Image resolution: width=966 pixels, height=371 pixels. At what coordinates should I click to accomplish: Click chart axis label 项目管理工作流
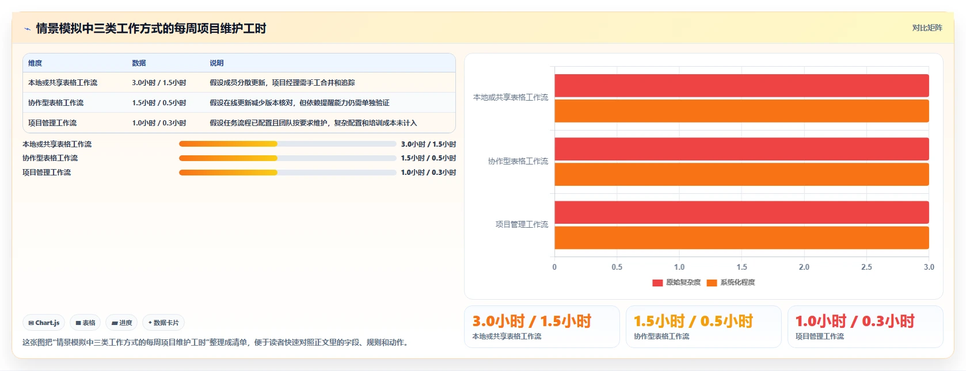click(522, 225)
